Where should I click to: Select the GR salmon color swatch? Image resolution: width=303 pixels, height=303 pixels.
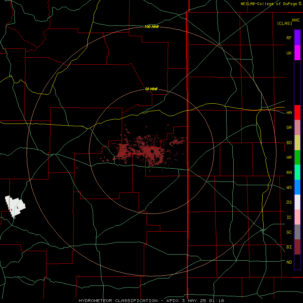297,128
